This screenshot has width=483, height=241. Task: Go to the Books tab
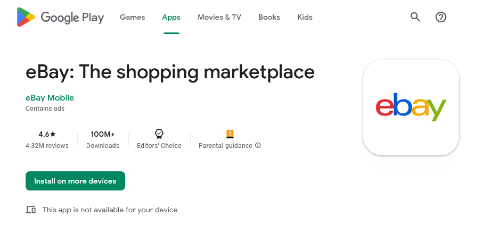tap(269, 17)
